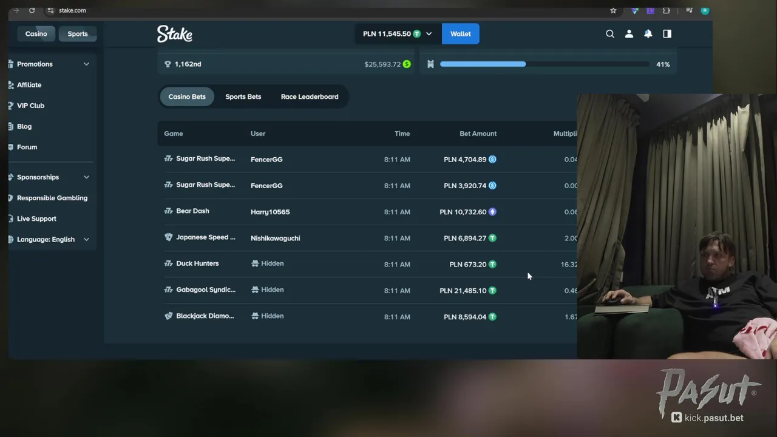
Task: Click game icon of Bear Dash row
Action: (x=169, y=211)
